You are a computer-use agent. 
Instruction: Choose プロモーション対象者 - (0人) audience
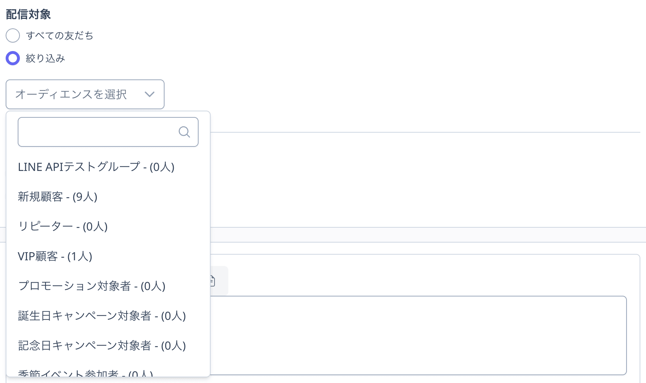pyautogui.click(x=108, y=286)
